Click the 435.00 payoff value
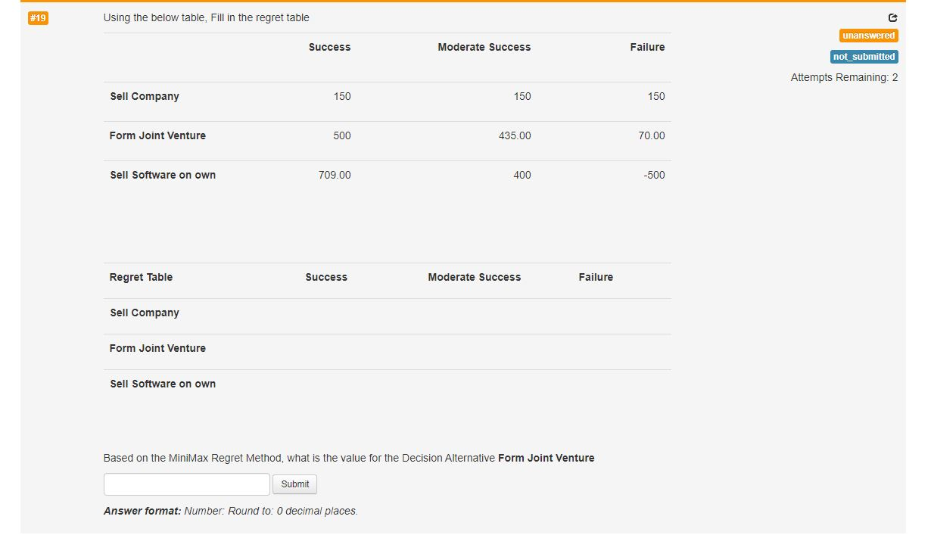The height and width of the screenshot is (535, 931). (x=515, y=135)
